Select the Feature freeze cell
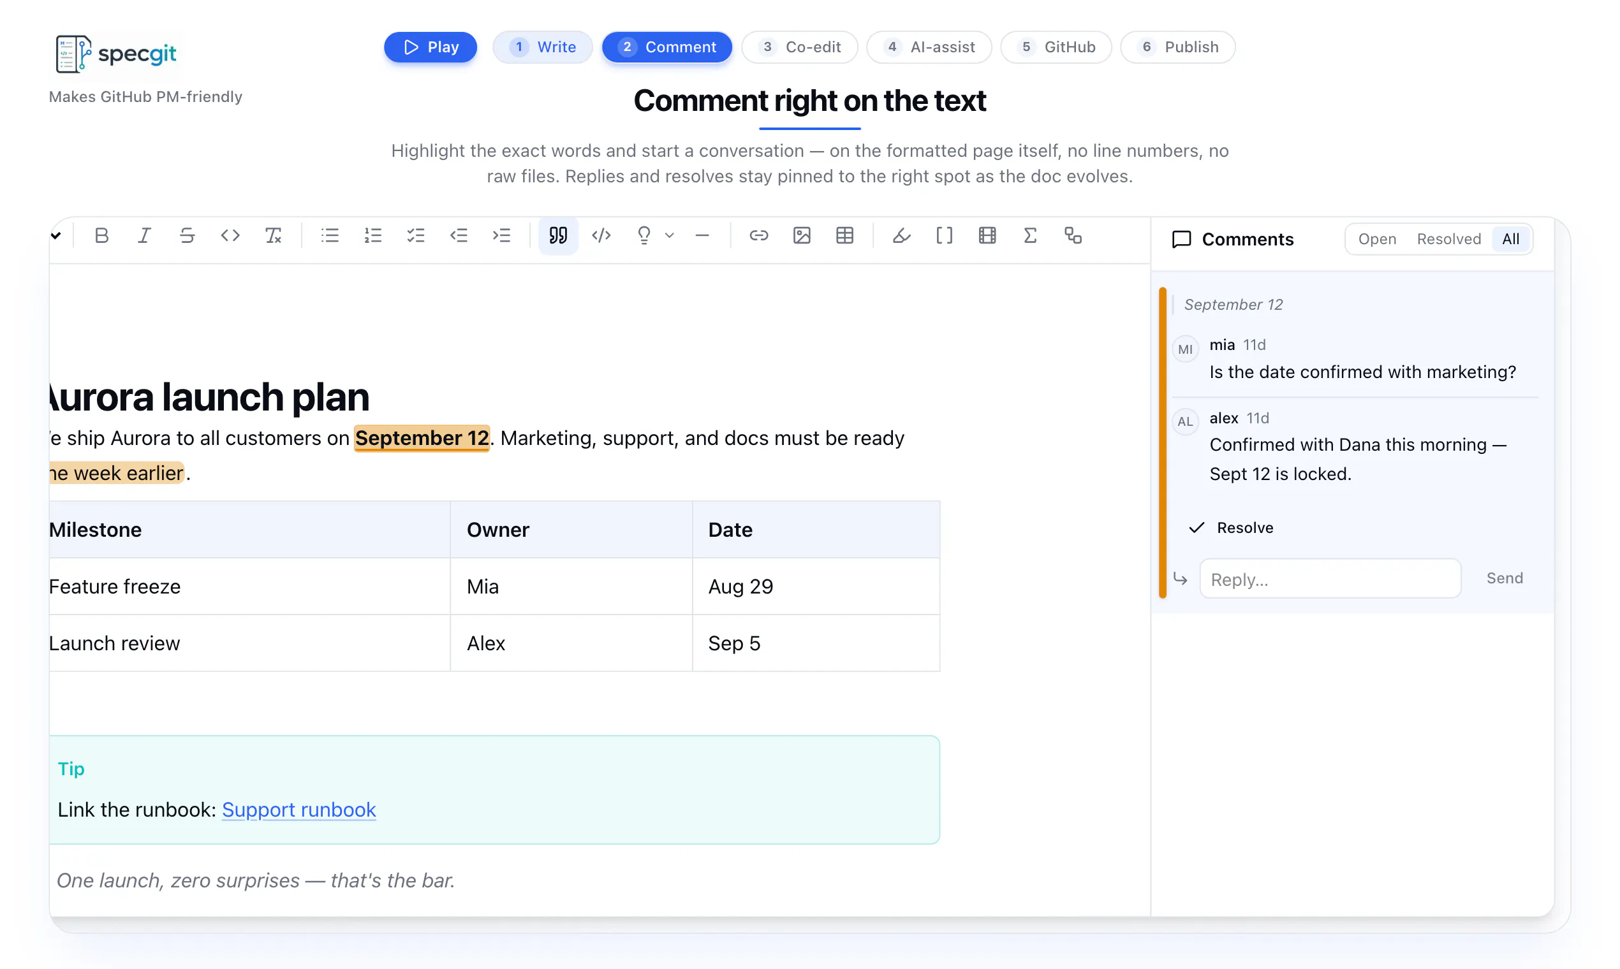The image size is (1620, 969). [x=249, y=586]
